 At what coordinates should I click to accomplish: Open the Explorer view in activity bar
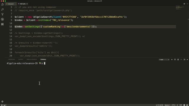pos(2,5)
